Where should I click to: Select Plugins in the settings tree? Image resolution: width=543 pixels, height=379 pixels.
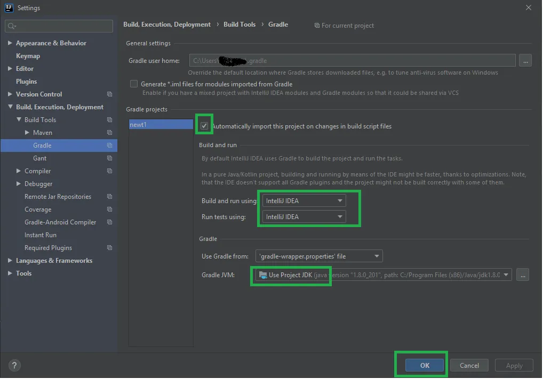point(26,82)
